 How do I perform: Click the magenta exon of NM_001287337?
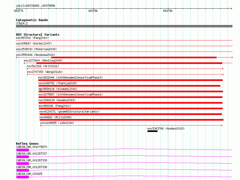point(23,157)
